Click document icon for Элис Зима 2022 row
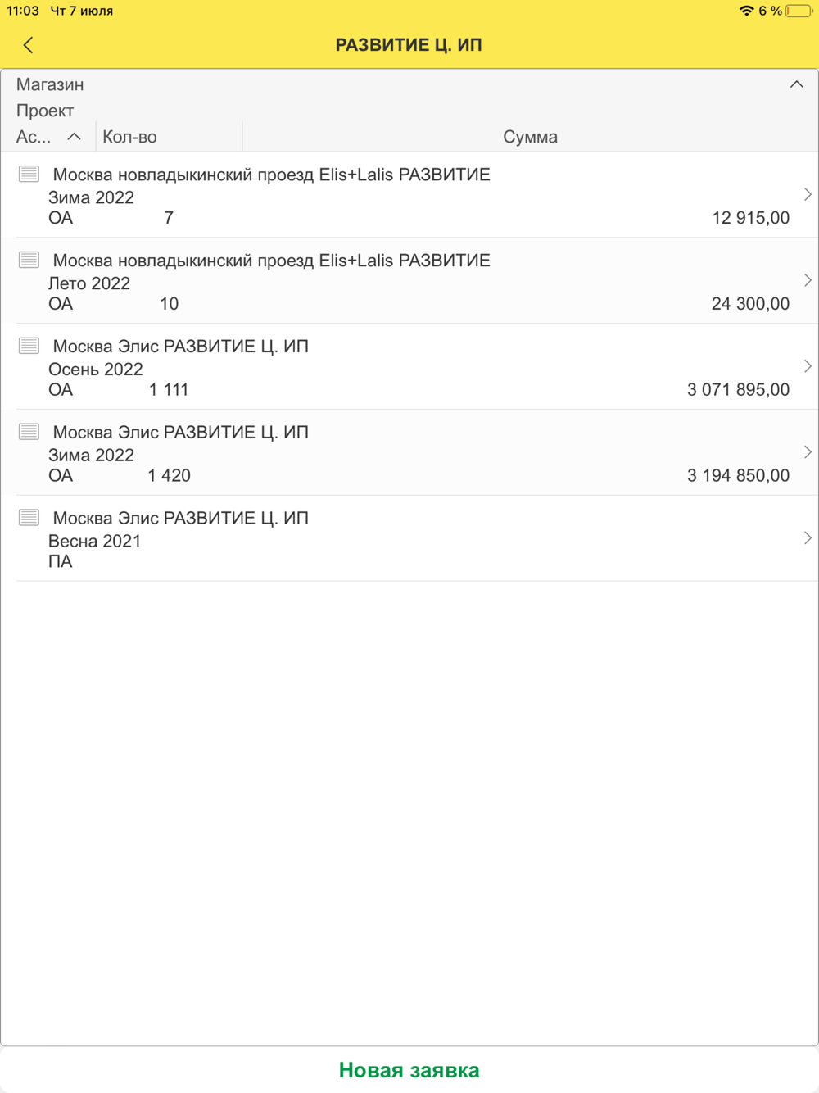The width and height of the screenshot is (819, 1093). (x=29, y=432)
